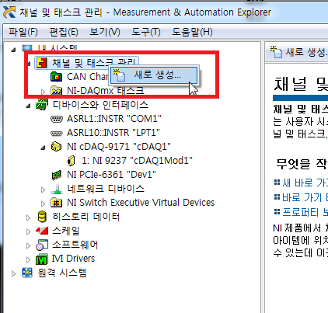Select ASRL1::INSTR "COM1" tree item
328x313 pixels.
[x=114, y=119]
